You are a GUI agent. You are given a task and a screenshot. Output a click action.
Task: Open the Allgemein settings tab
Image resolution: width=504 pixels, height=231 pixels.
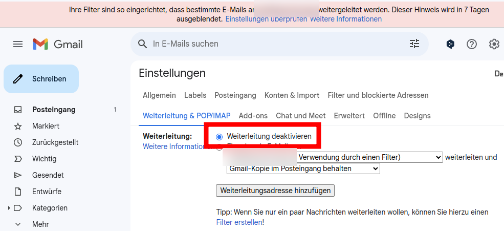point(159,96)
